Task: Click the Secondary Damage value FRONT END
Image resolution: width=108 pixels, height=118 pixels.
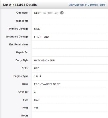Action: [41, 37]
